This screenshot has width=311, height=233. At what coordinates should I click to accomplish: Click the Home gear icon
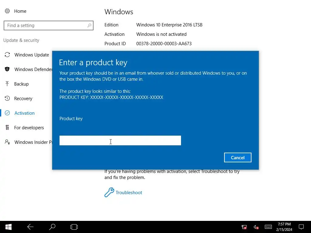pos(7,11)
